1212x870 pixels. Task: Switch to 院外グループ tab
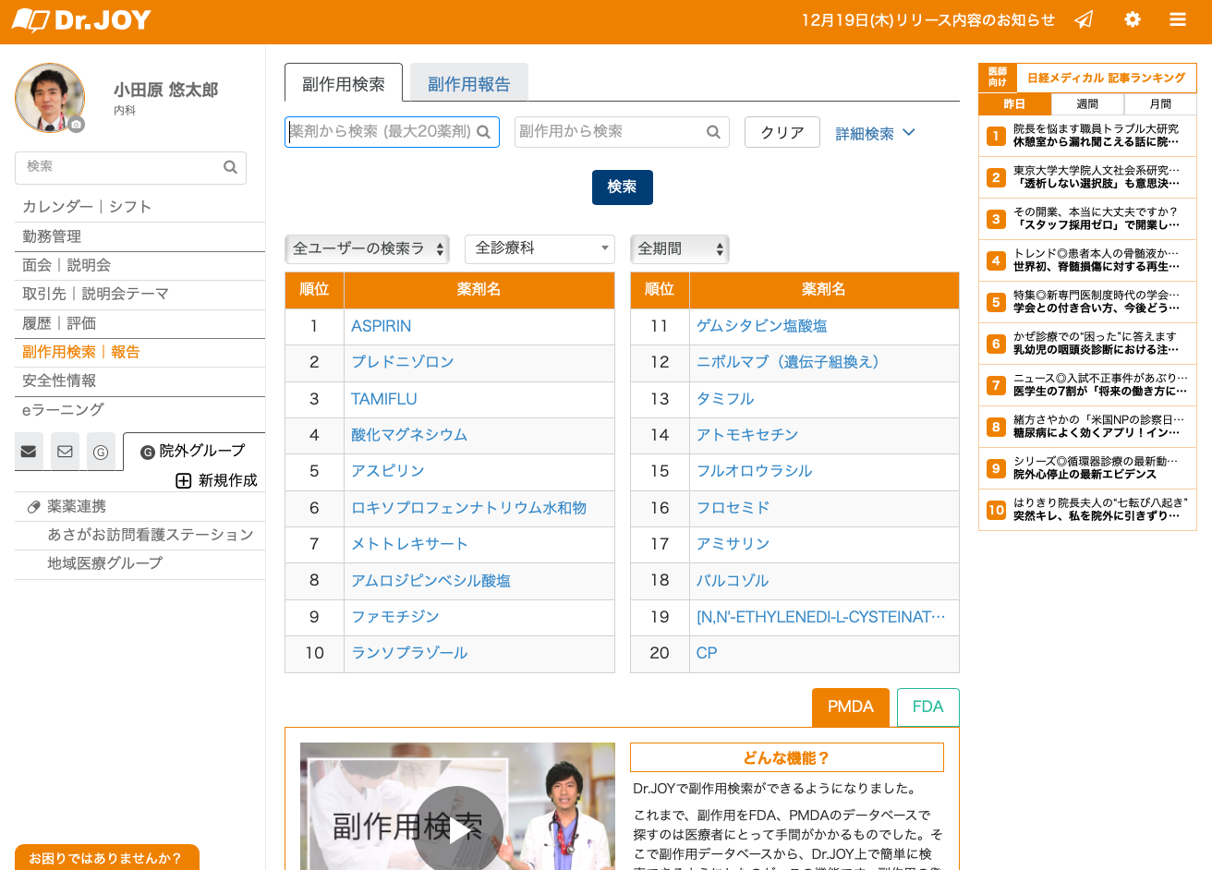tap(194, 451)
